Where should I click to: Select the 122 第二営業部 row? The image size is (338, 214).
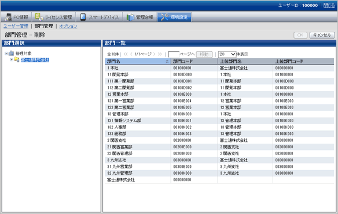click(x=219, y=107)
